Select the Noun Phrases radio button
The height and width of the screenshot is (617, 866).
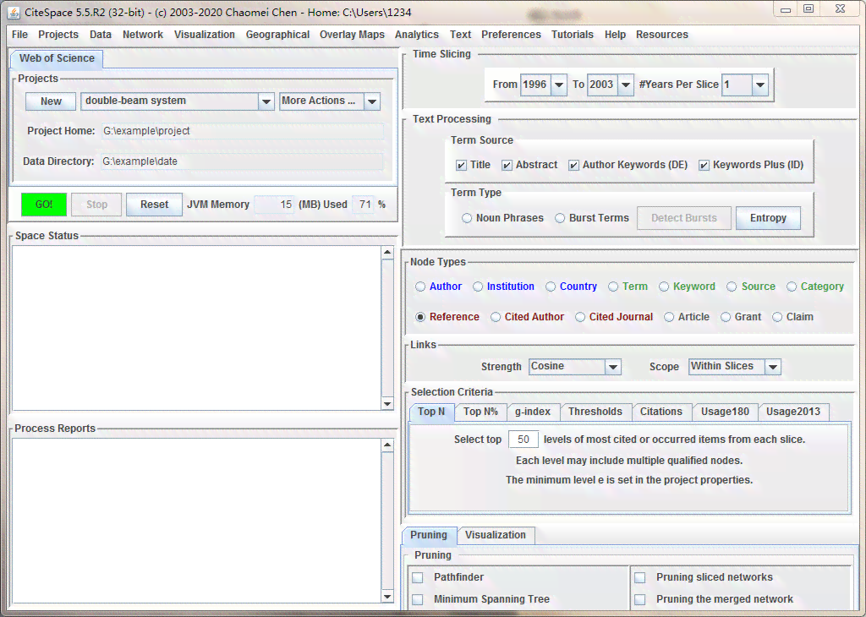[467, 218]
